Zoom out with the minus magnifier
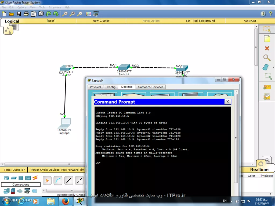The width and height of the screenshot is (275, 206). click(79, 14)
